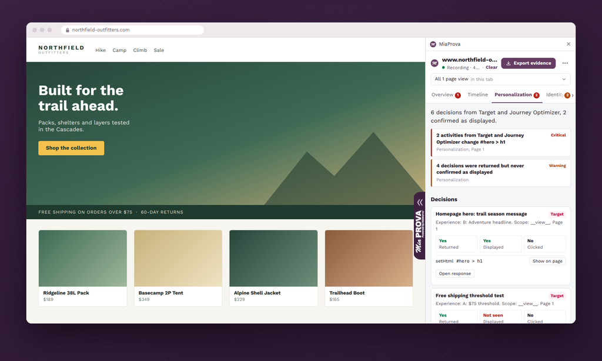602x361 pixels.
Task: Open the Trailhead Boot product thumbnail
Action: 369,258
